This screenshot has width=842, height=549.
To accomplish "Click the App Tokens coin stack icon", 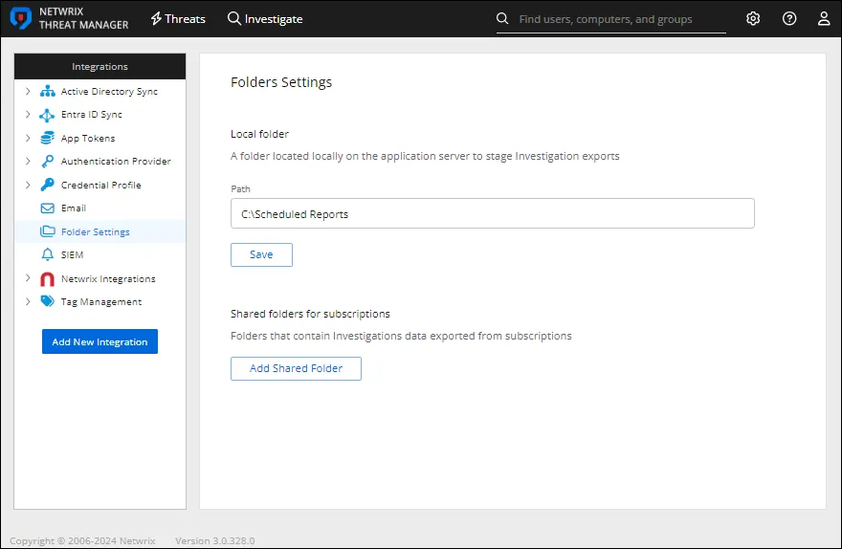I will (47, 138).
